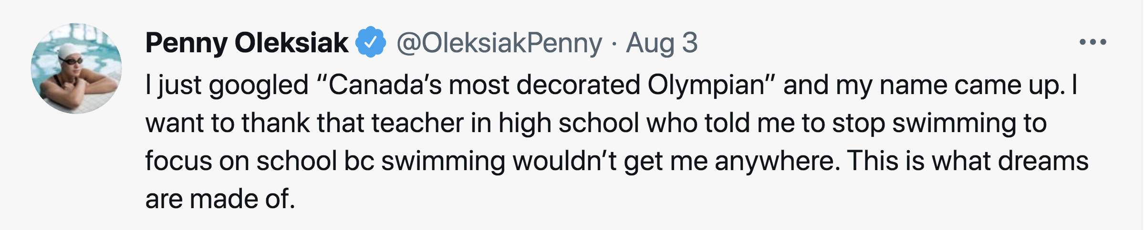
Task: Click the word "Oleksiak" in the display name
Action: click(291, 43)
